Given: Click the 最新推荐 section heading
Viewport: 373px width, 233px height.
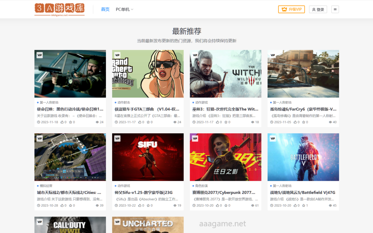Looking at the screenshot, I should [186, 31].
